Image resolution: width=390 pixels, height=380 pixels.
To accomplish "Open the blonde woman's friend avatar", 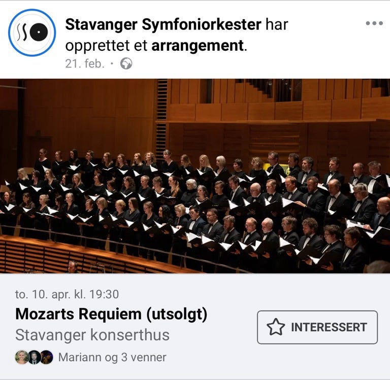I will [x=22, y=357].
